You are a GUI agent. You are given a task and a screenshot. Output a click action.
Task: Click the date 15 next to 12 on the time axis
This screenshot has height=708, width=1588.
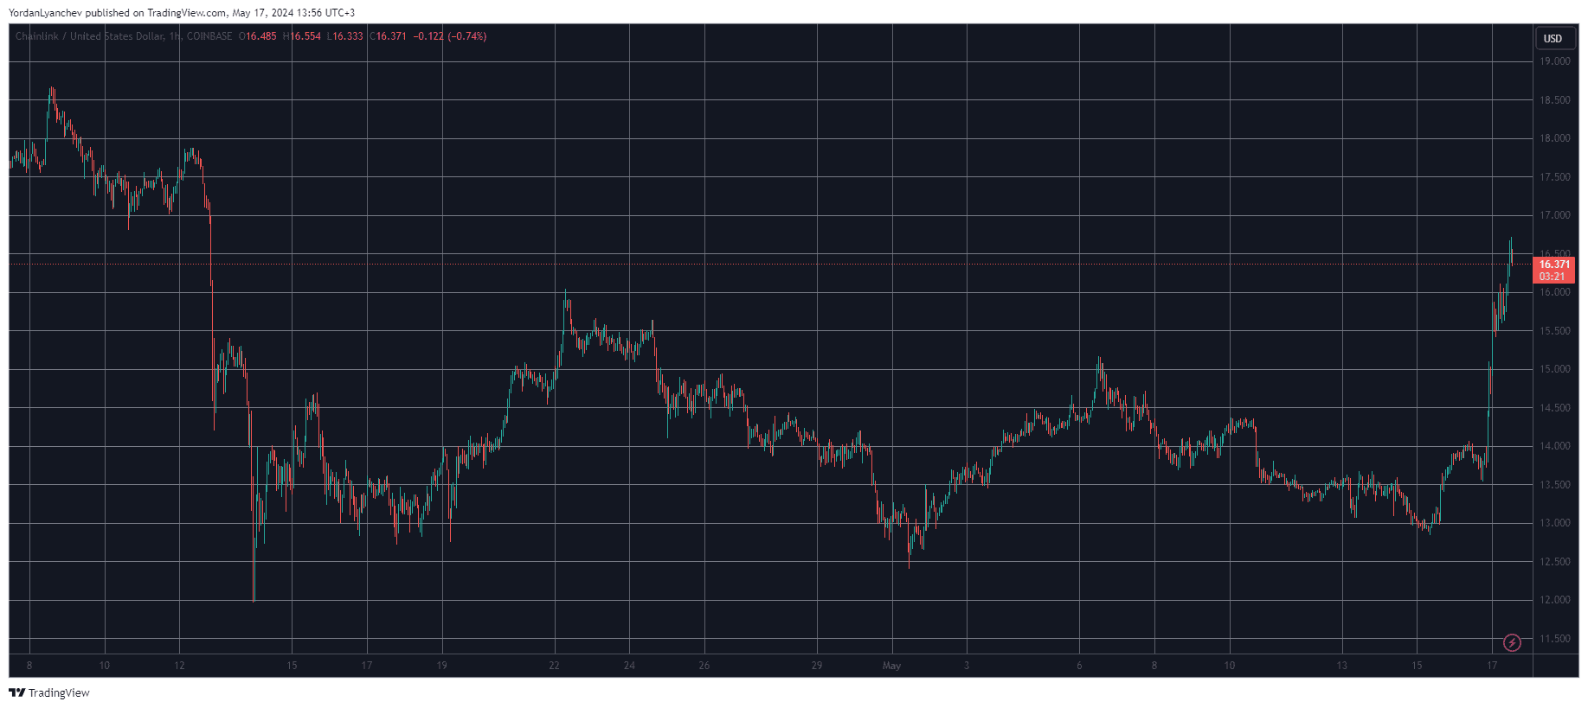292,666
